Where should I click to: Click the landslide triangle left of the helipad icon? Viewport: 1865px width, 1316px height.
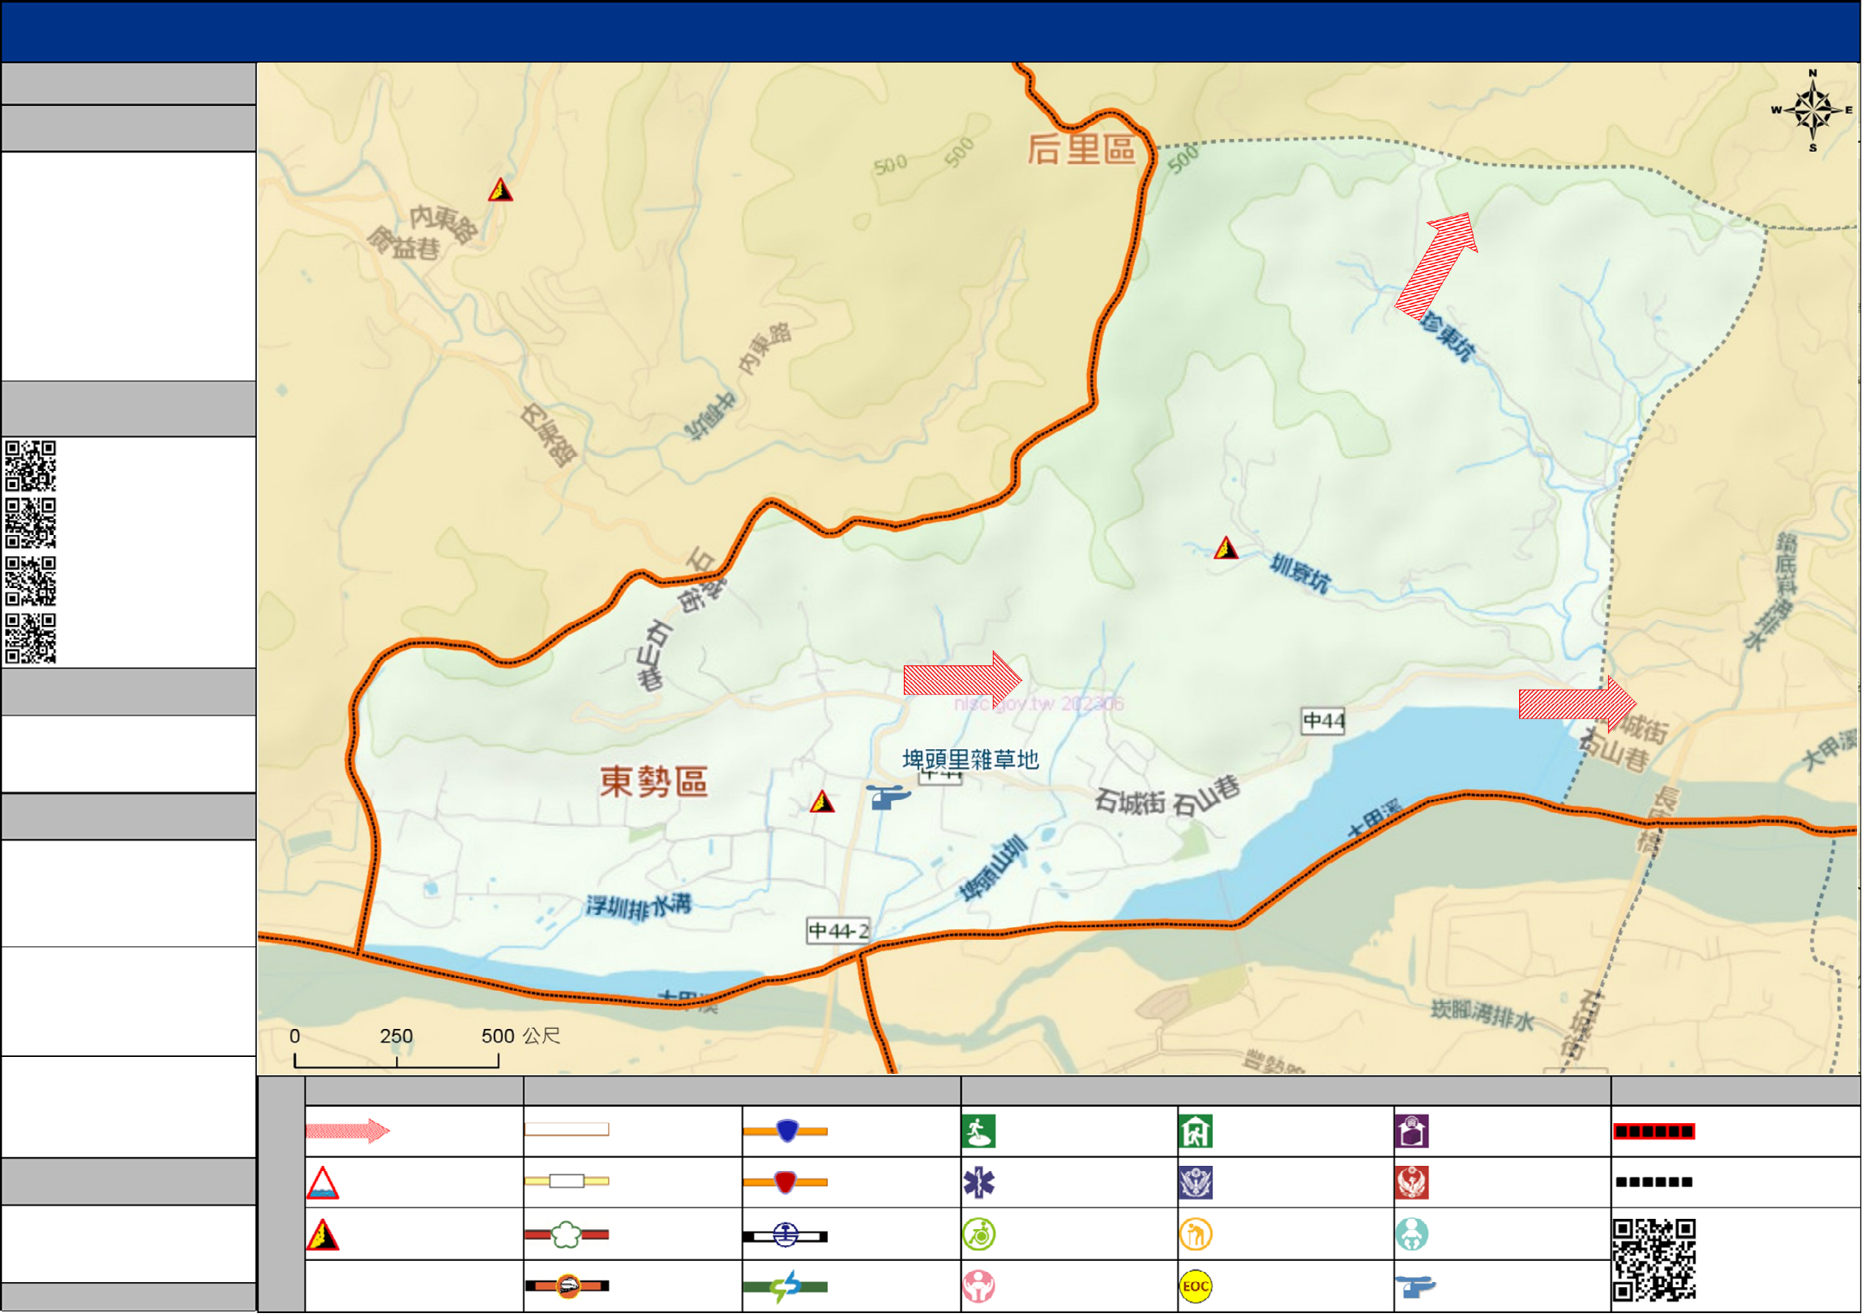pyautogui.click(x=822, y=802)
